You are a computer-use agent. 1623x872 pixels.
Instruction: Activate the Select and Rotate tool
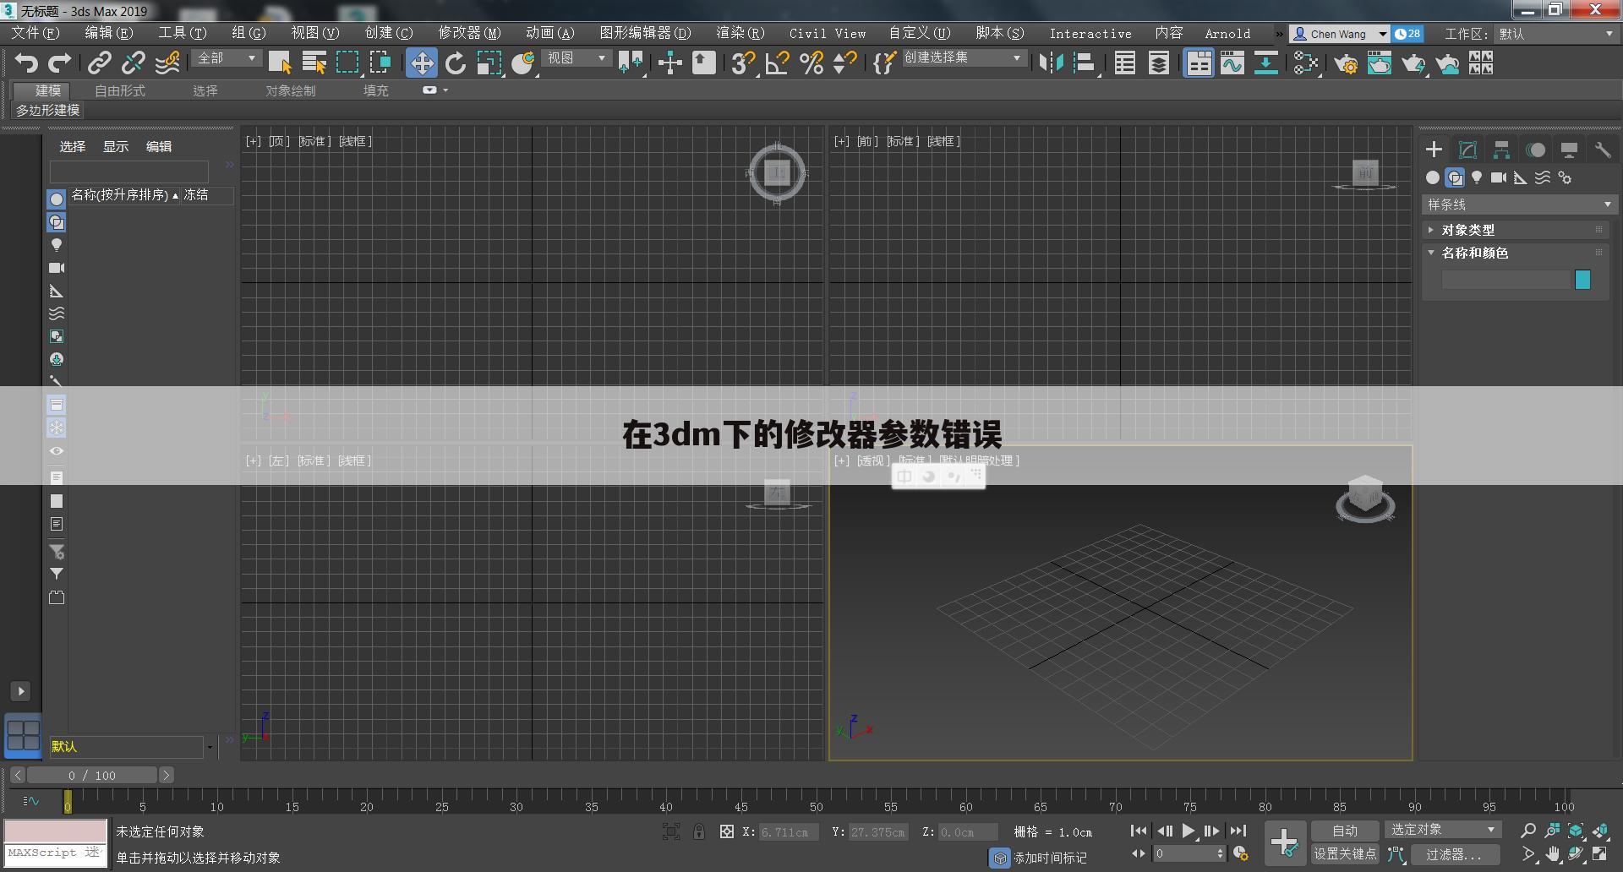click(456, 63)
